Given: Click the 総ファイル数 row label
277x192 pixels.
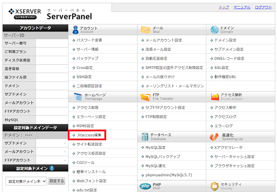Looking at the screenshot, I should coord(16,77).
